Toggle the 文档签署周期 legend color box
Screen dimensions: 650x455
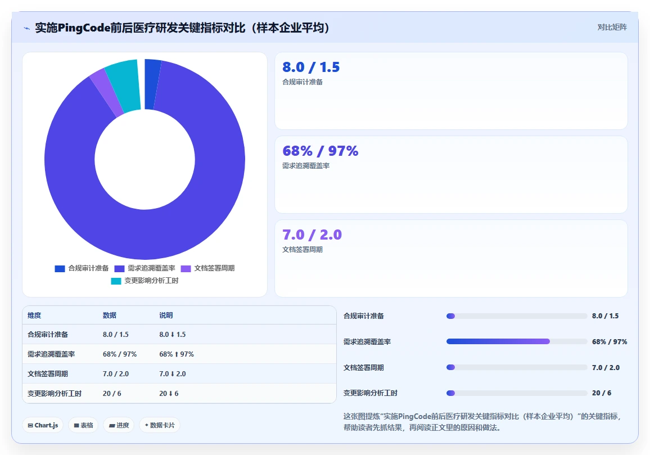[186, 269]
